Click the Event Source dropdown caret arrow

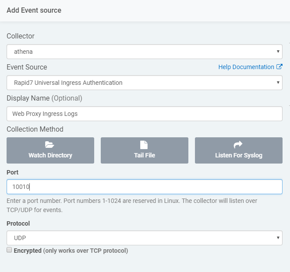tap(278, 83)
